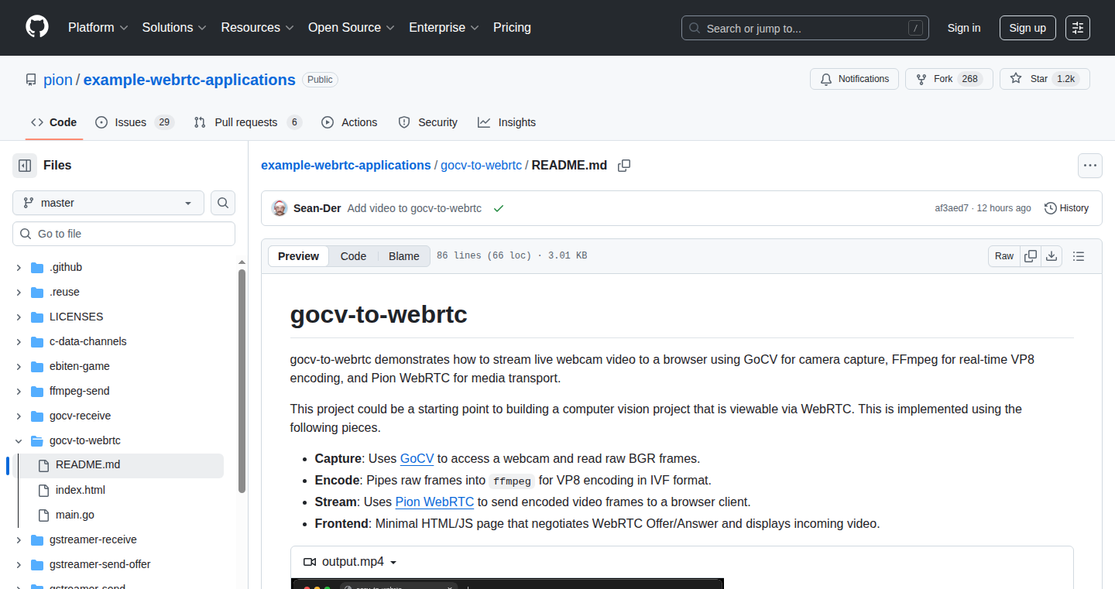The height and width of the screenshot is (589, 1115).
Task: Open the outline list icon
Action: [x=1079, y=256]
